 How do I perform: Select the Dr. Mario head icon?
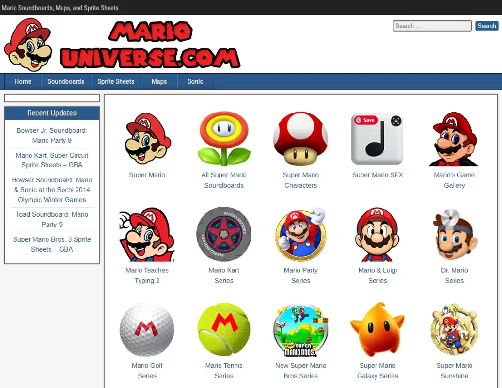pos(455,234)
